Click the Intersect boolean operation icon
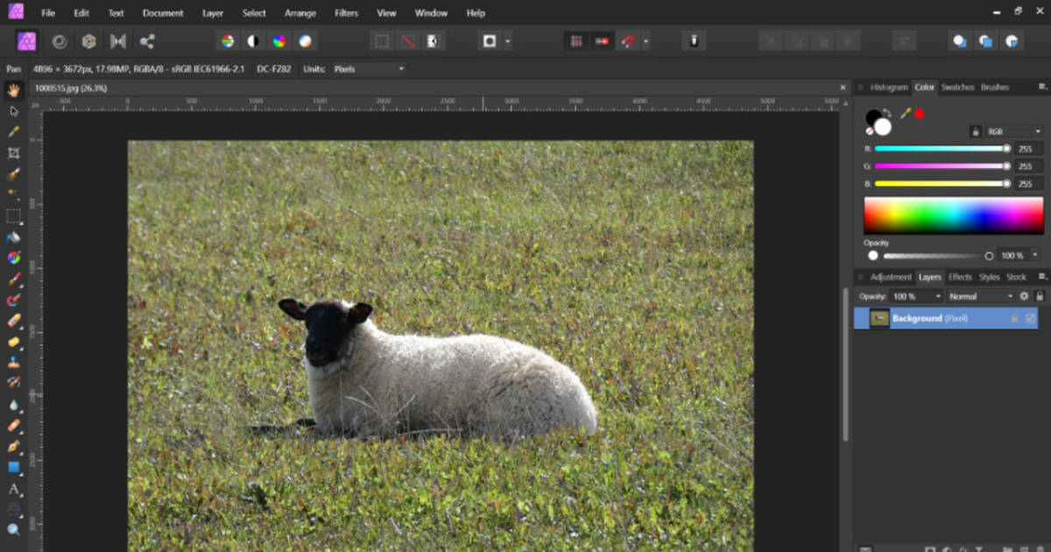 1012,41
